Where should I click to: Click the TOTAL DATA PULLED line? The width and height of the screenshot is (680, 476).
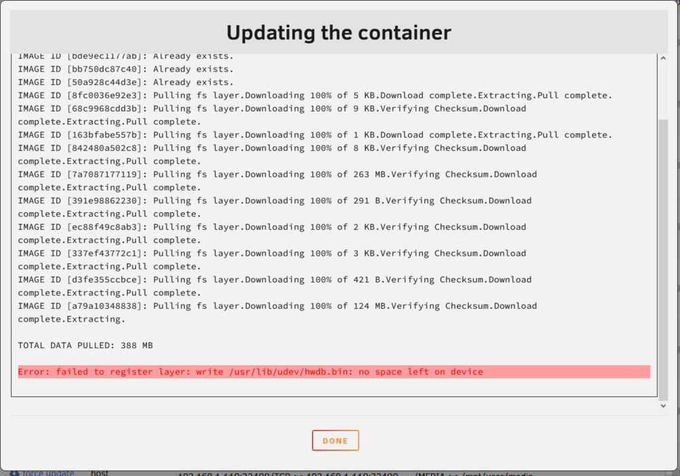click(86, 345)
